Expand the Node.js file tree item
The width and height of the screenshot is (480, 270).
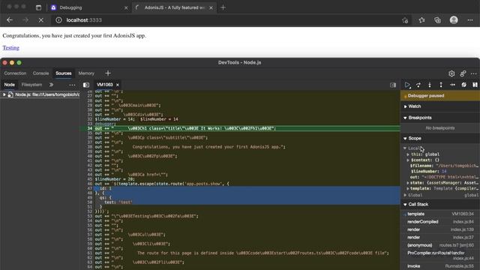(4, 94)
